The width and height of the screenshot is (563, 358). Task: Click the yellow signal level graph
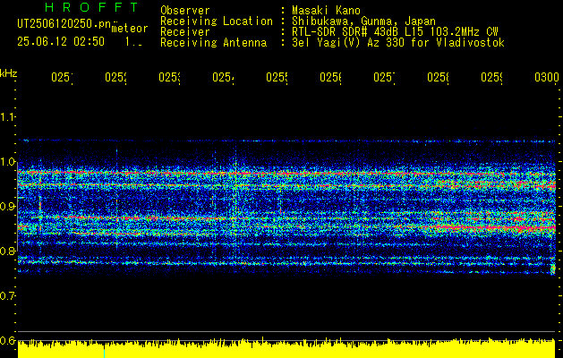286,348
